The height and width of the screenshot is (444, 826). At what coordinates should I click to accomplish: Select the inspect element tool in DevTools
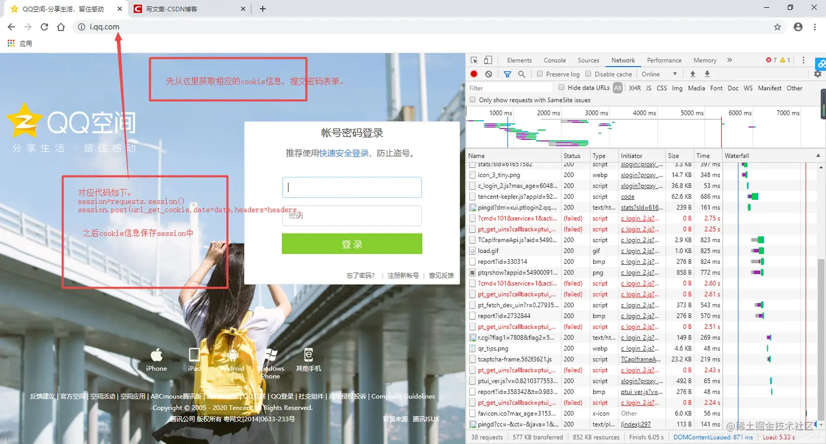coord(474,60)
